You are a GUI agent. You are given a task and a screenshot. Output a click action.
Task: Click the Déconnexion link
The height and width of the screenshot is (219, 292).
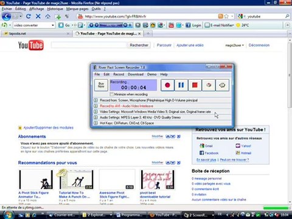[259, 45]
